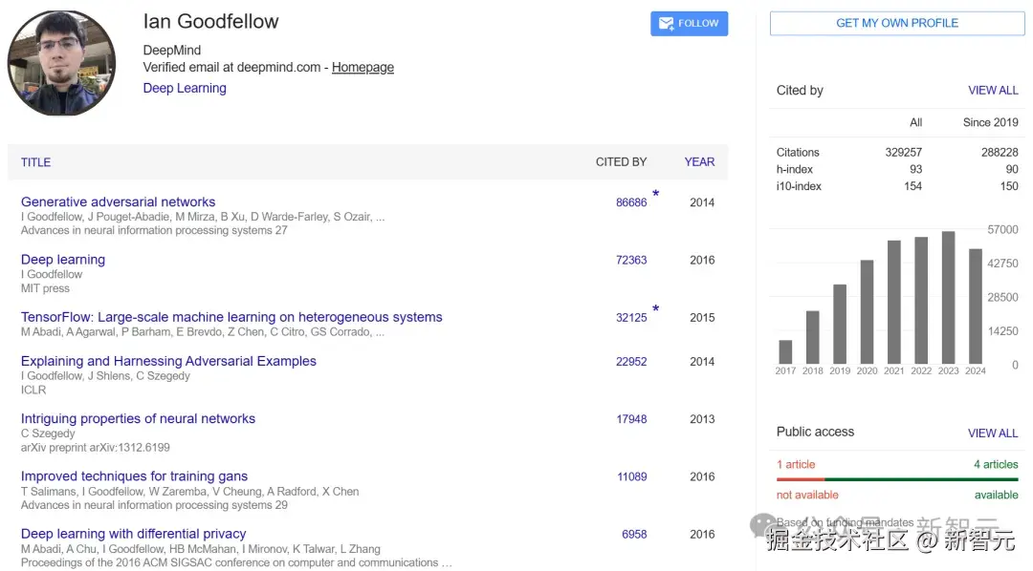View all in Public access section
Viewport: 1033px width, 571px height.
pos(993,433)
